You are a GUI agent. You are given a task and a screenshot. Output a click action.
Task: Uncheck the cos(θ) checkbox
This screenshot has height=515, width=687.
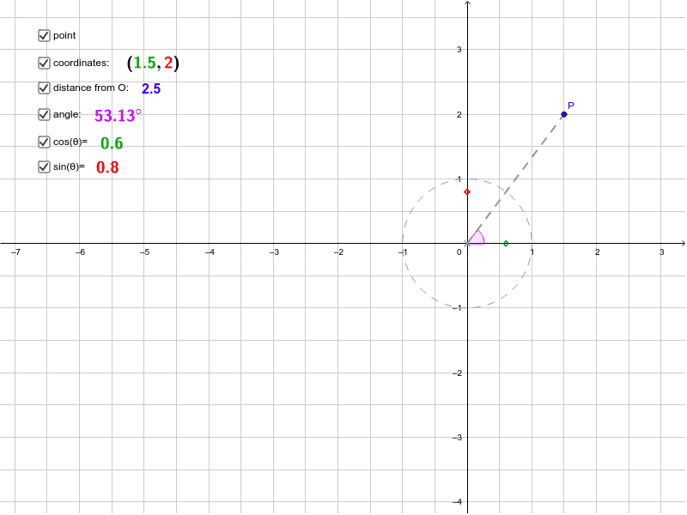point(43,141)
